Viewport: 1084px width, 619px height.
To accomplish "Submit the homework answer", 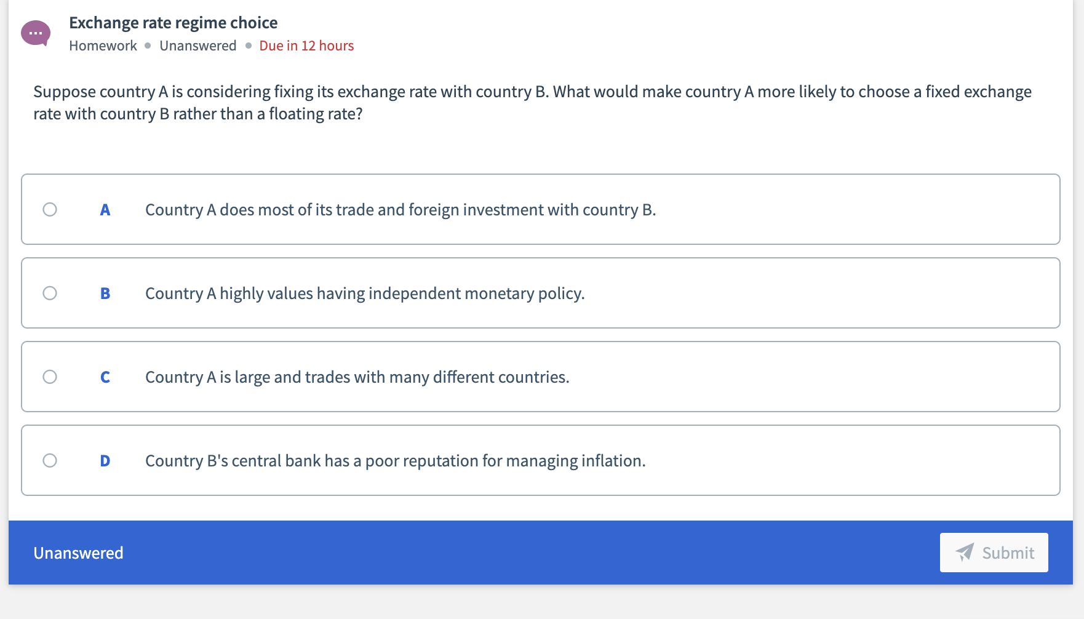I will (994, 553).
